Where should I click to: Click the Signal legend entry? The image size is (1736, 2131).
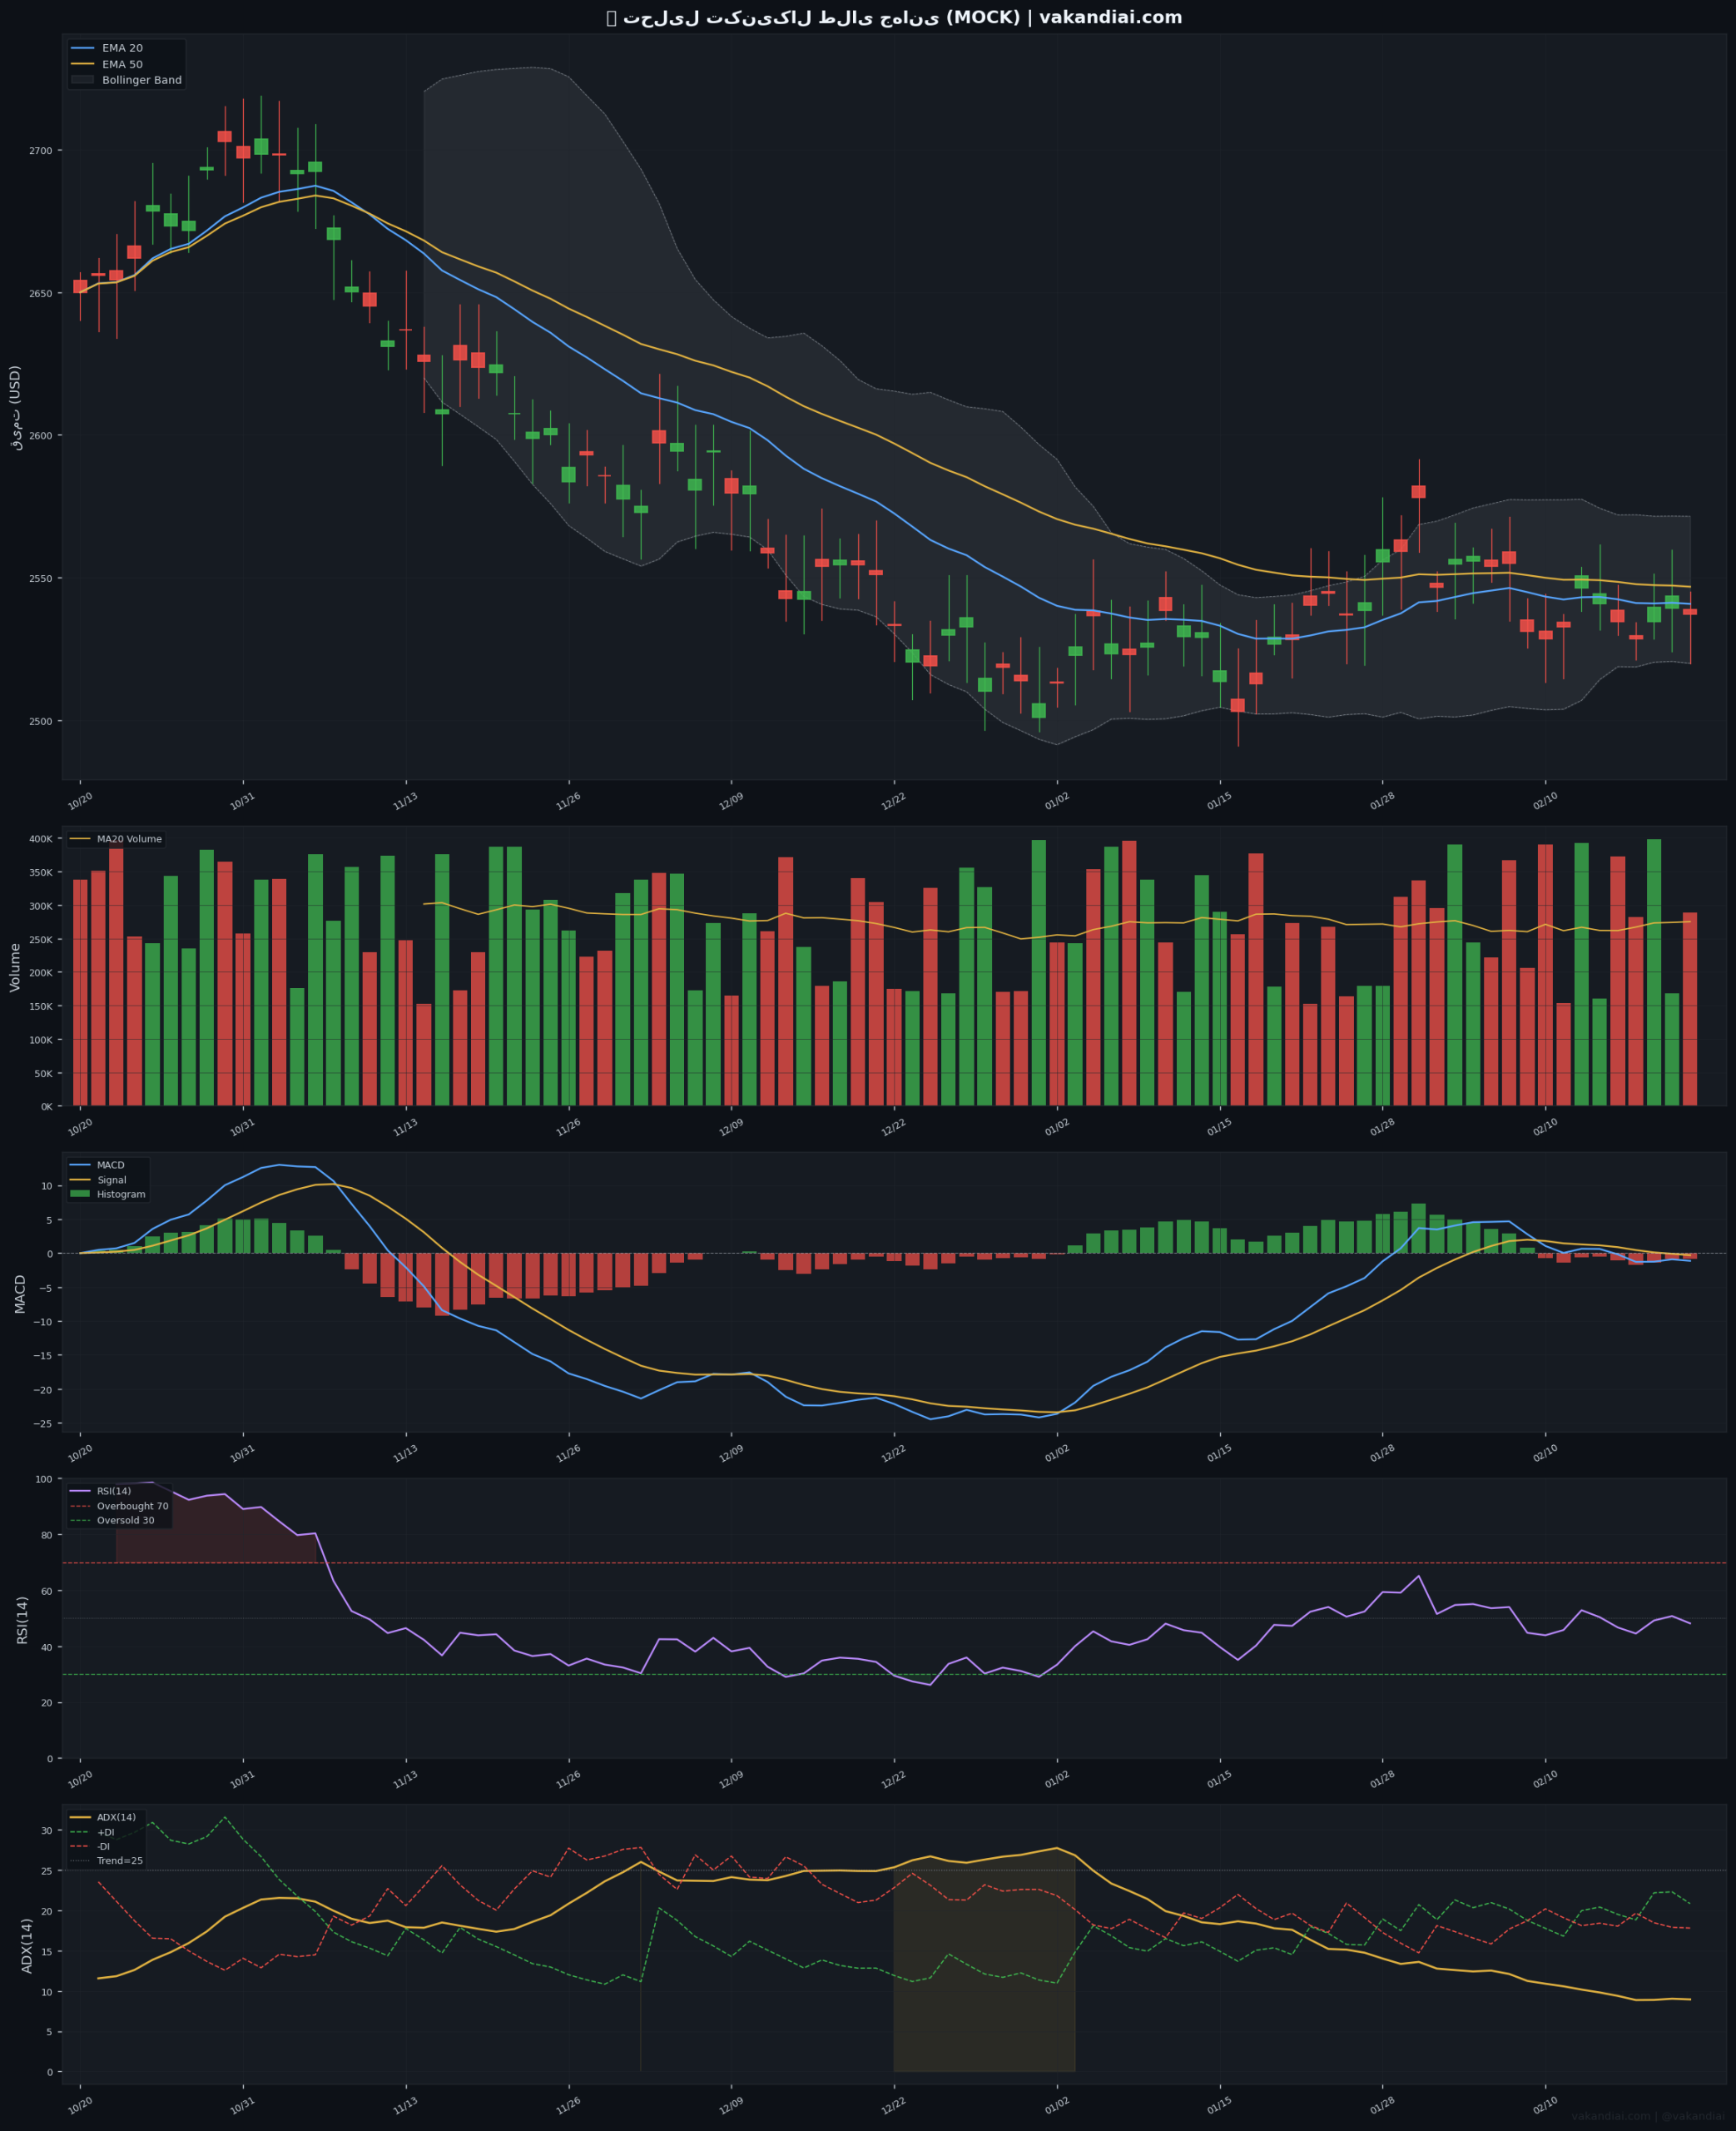tap(98, 1180)
